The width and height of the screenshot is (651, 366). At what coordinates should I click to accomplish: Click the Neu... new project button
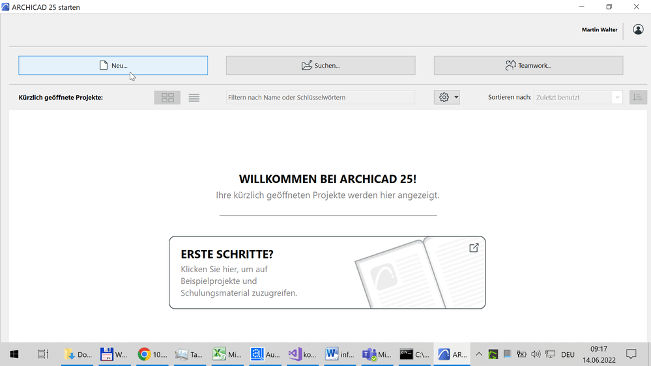(x=113, y=66)
